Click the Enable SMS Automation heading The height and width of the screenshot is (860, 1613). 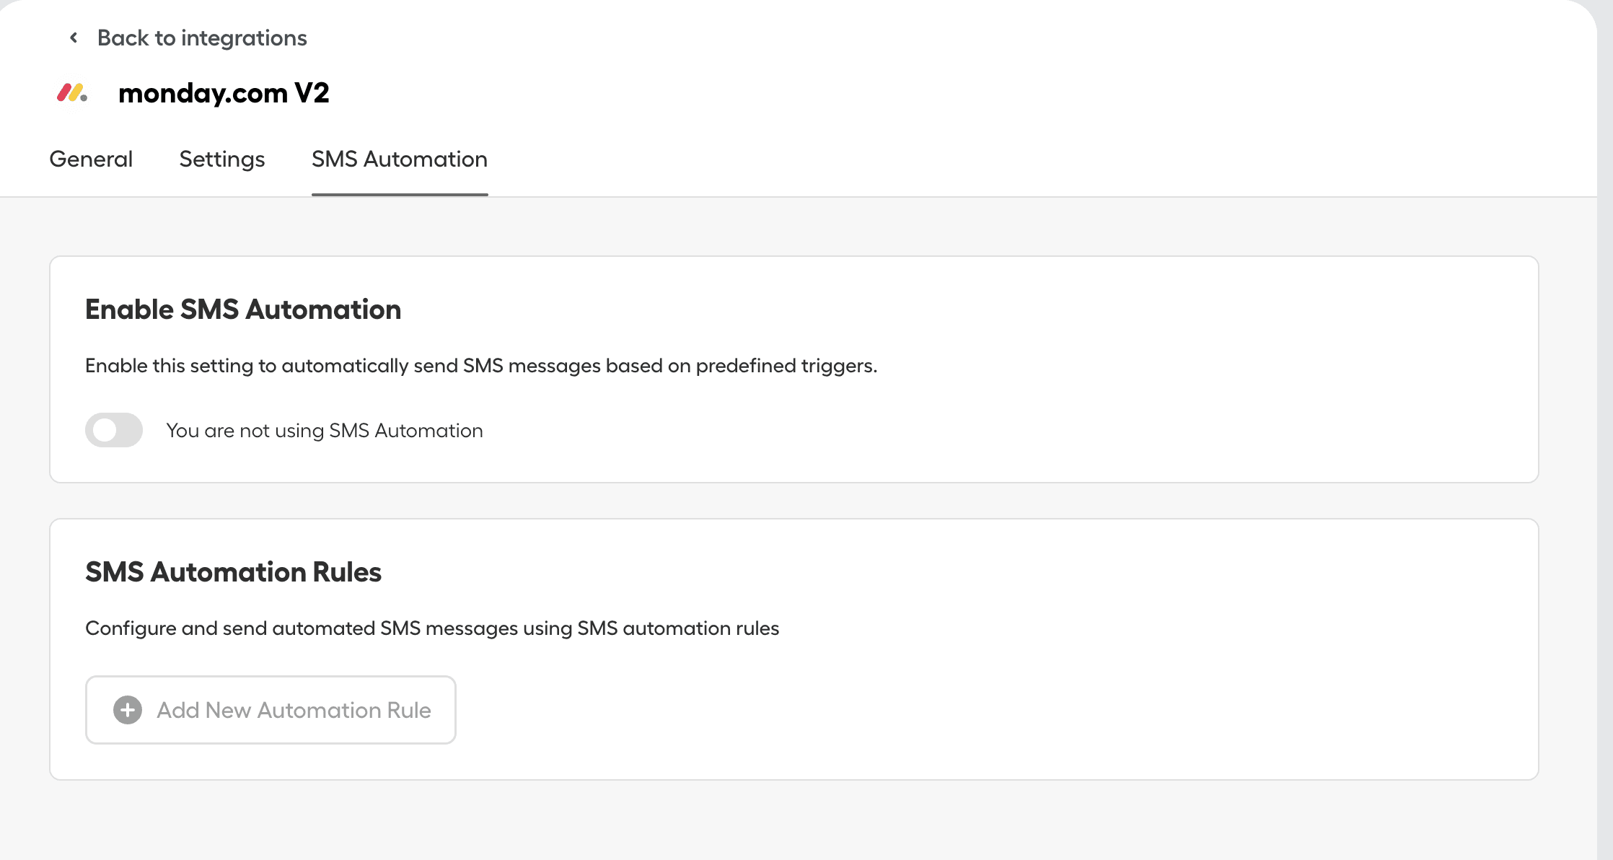click(243, 309)
